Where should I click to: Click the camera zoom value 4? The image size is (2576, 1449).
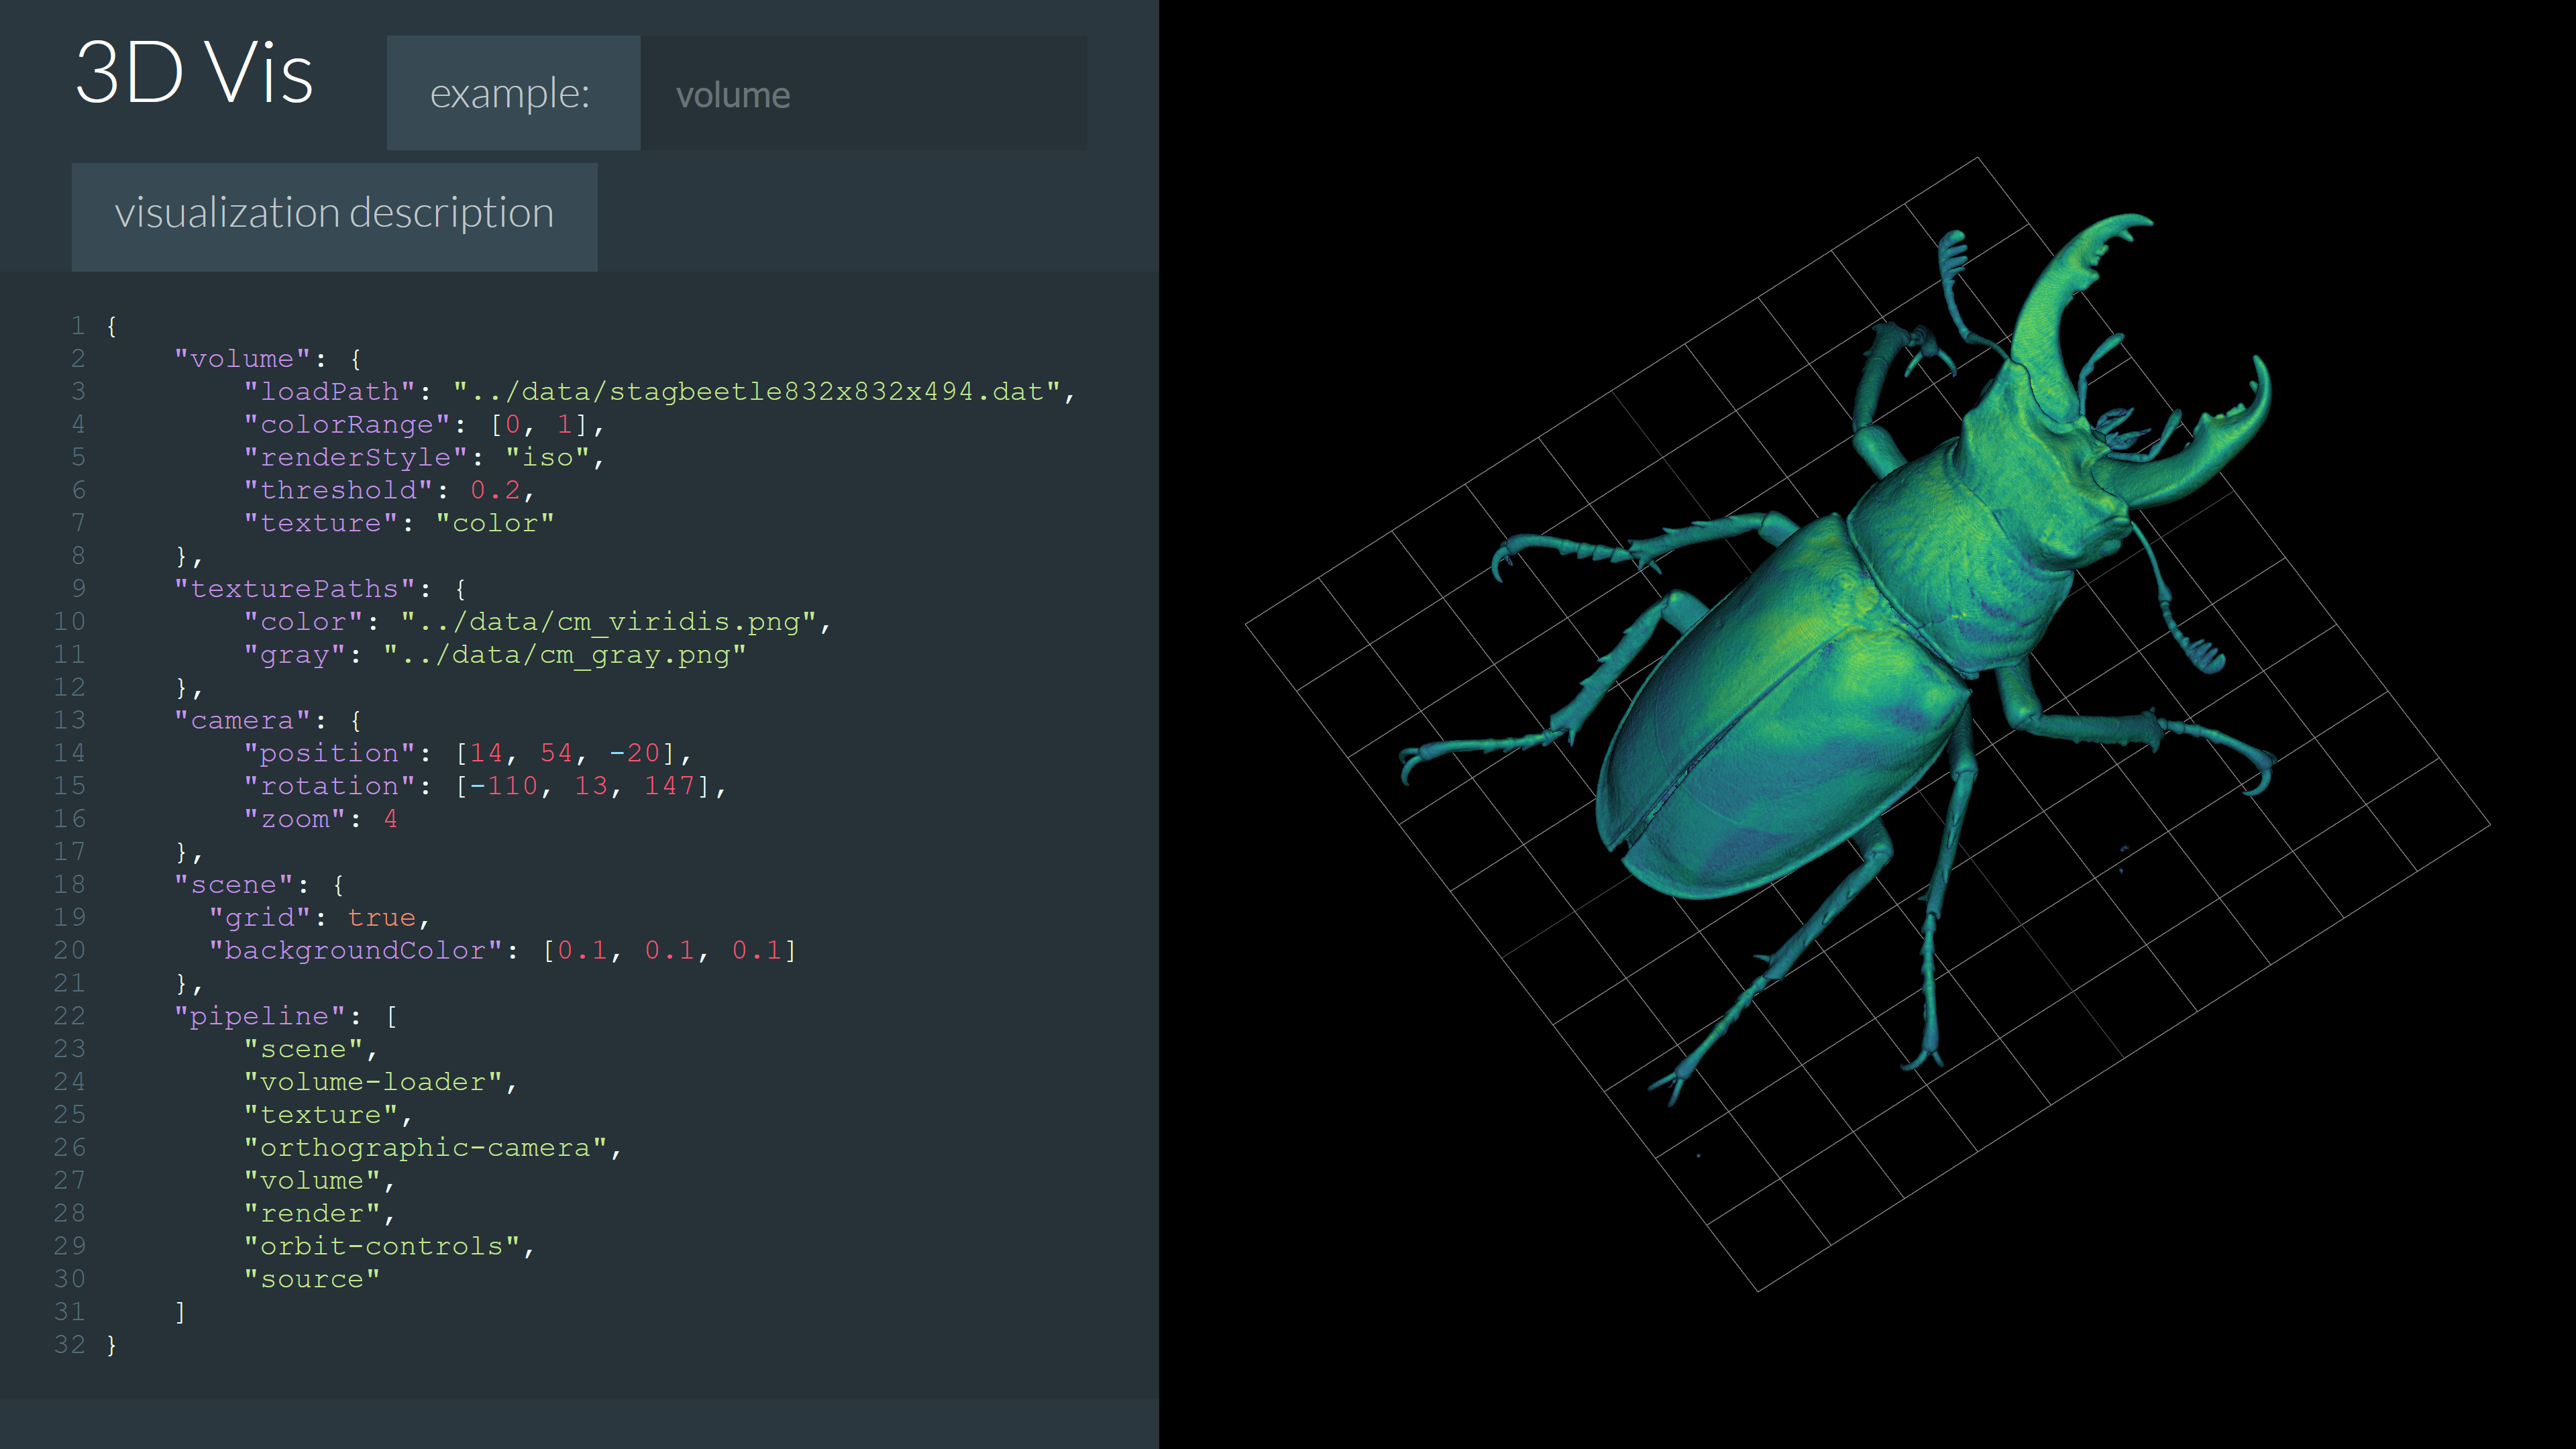[x=390, y=820]
